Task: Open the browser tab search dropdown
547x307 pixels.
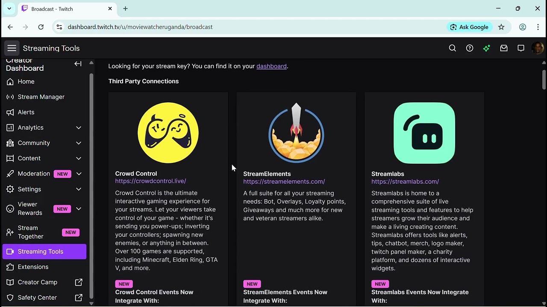Action: pyautogui.click(x=9, y=9)
